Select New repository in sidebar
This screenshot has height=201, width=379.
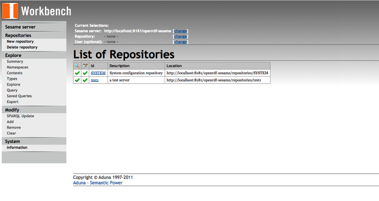click(x=20, y=42)
